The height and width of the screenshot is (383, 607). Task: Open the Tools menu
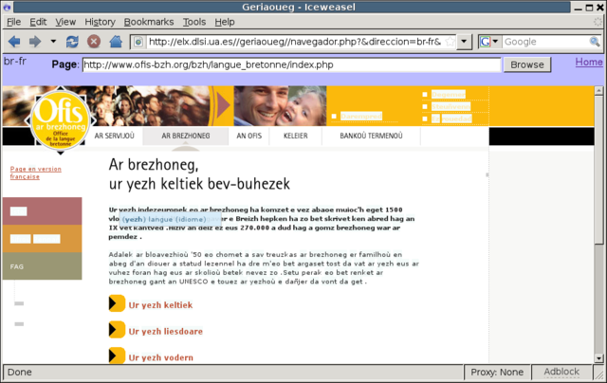pos(193,21)
